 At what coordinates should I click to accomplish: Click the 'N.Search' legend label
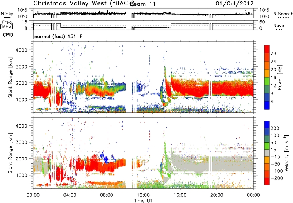point(283,14)
